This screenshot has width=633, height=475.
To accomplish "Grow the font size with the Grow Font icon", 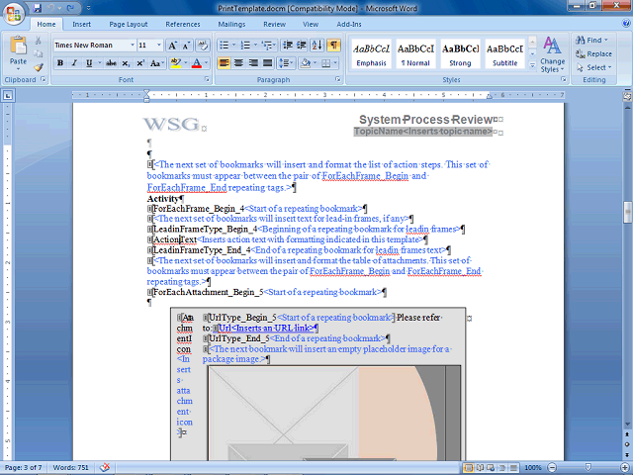I will click(x=172, y=46).
